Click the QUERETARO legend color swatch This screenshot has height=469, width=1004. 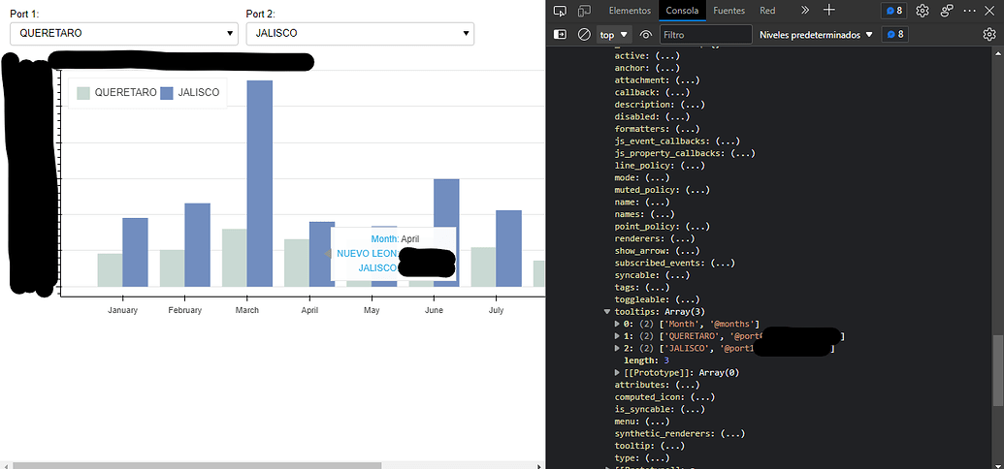pyautogui.click(x=83, y=93)
